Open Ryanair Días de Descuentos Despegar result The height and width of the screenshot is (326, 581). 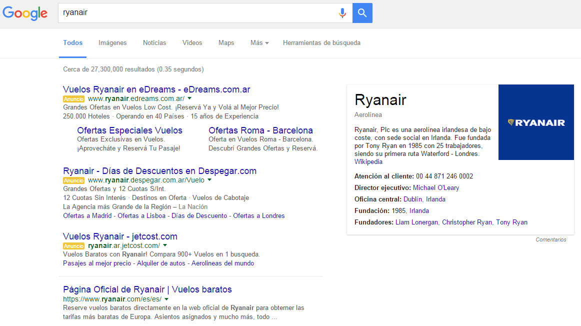pos(159,171)
